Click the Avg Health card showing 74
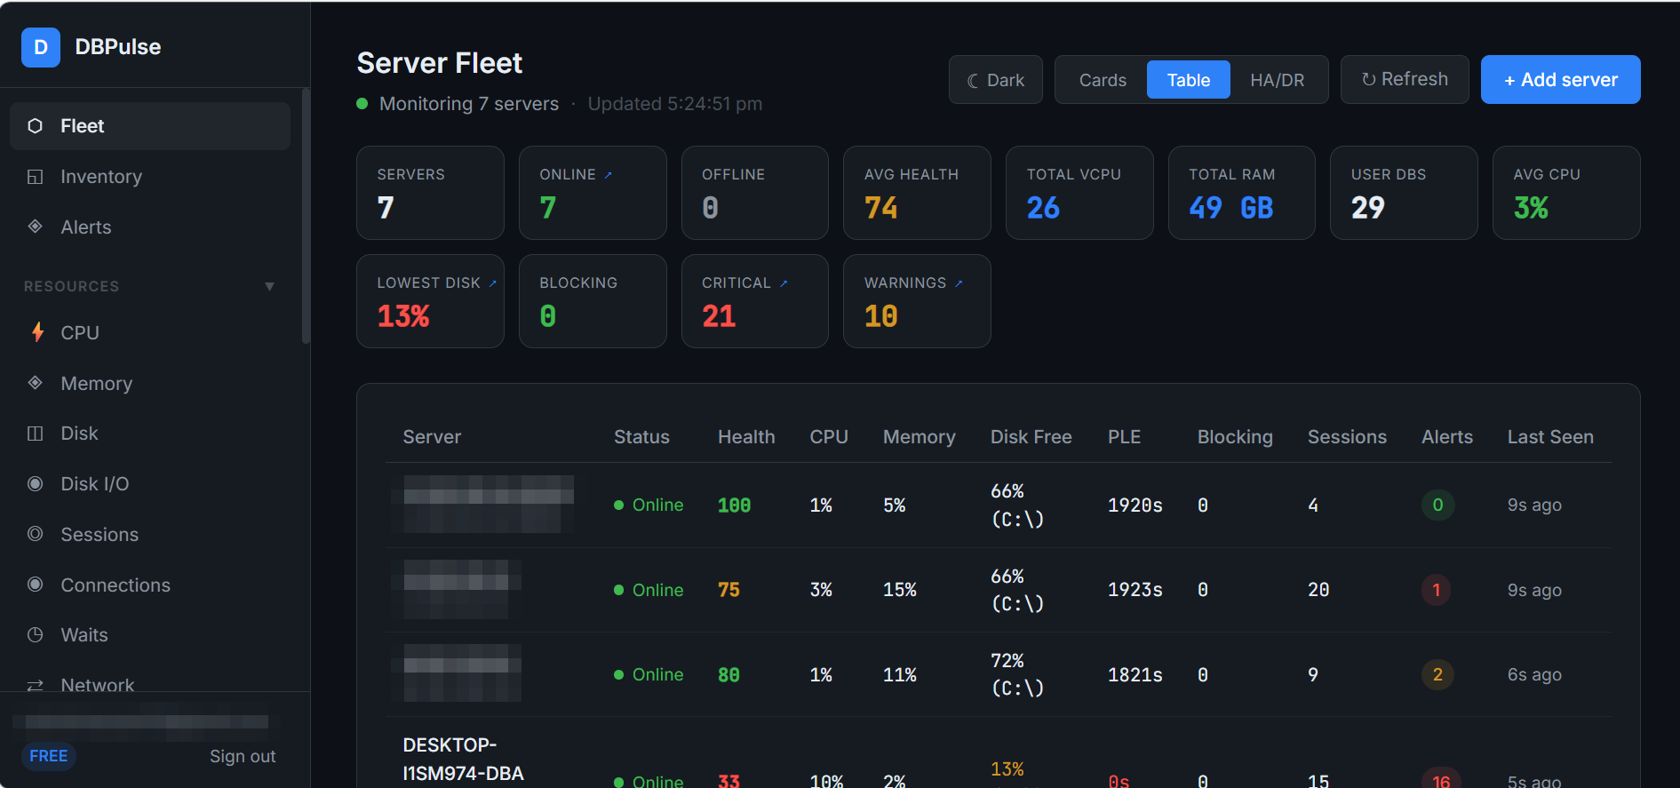The width and height of the screenshot is (1680, 788). point(917,193)
